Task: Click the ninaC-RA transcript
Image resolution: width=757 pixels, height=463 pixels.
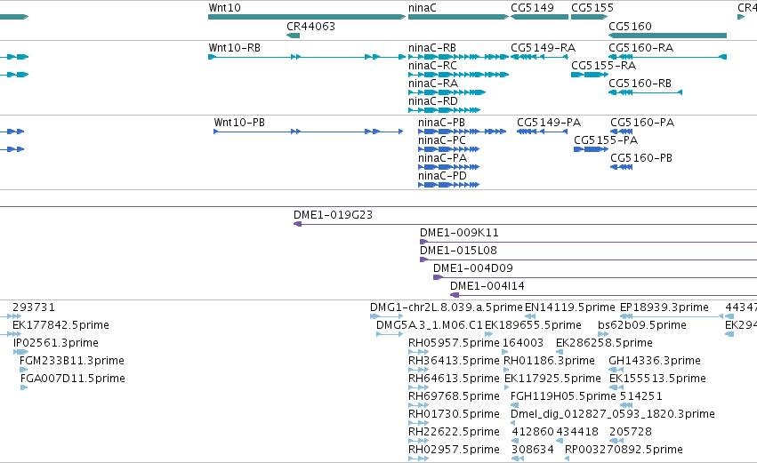Action: click(447, 92)
